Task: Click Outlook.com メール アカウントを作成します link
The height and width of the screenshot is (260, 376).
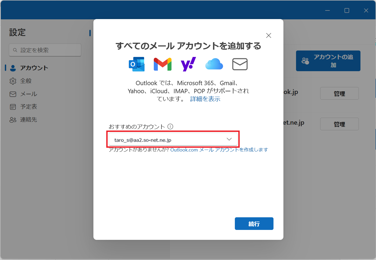Action: click(219, 150)
